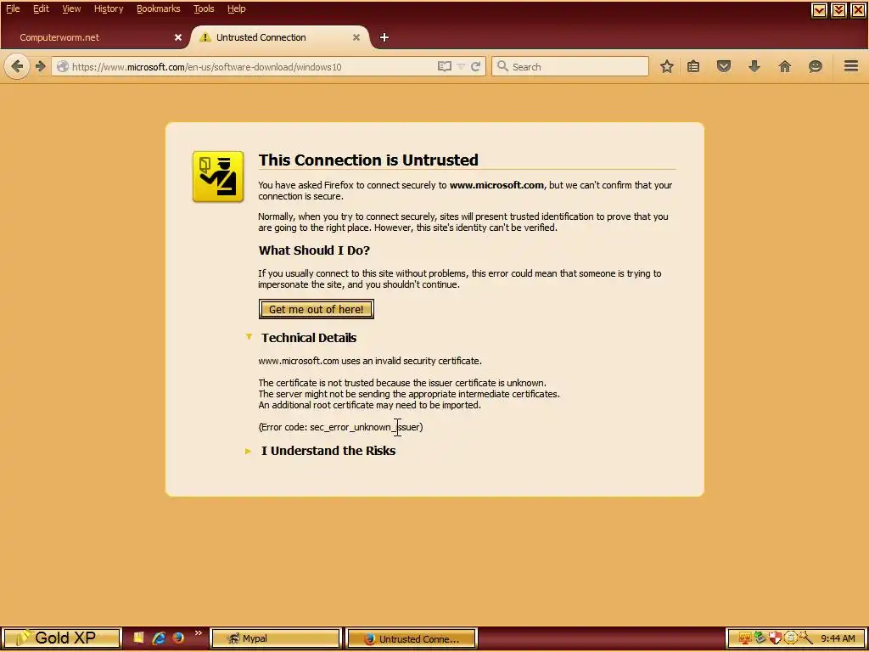Click the magnifier icon in the search box
The image size is (869, 652).
[x=502, y=66]
